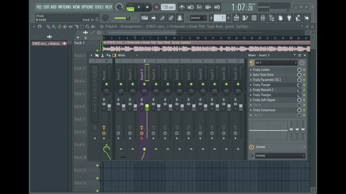Open Fruity Flangus plugin
The width and height of the screenshot is (346, 194).
tap(262, 95)
